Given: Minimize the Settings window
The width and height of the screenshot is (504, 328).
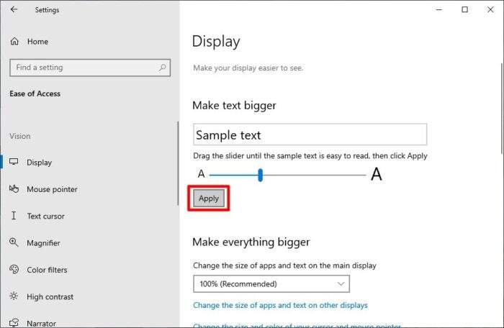Looking at the screenshot, I should click(439, 9).
